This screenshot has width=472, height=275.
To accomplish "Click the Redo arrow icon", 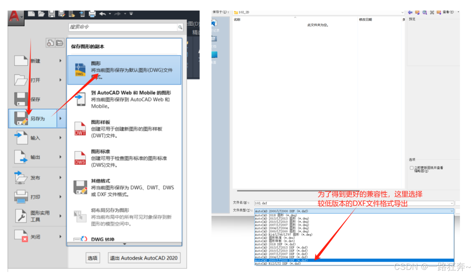I will coord(117,14).
